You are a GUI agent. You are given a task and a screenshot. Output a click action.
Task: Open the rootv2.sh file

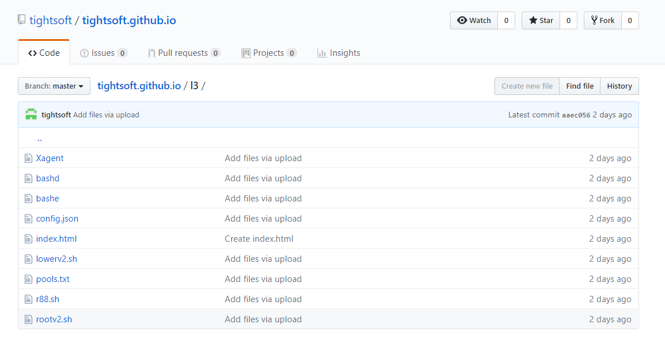(x=54, y=320)
